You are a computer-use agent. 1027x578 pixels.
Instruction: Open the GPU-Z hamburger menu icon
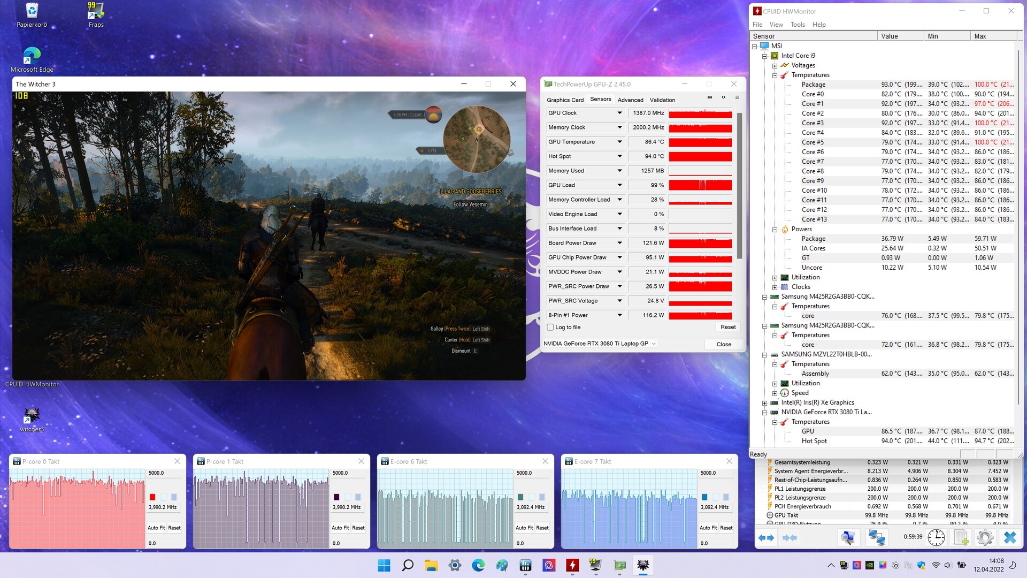click(x=737, y=97)
